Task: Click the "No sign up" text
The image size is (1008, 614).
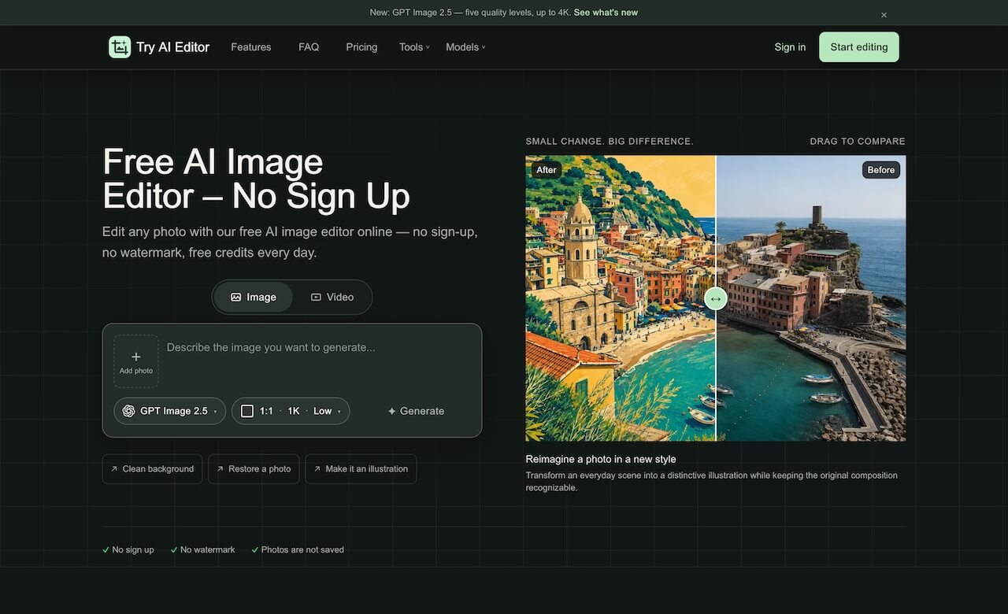Action: pyautogui.click(x=133, y=549)
